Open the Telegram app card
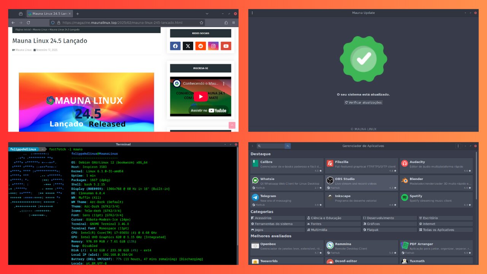 [x=287, y=200]
